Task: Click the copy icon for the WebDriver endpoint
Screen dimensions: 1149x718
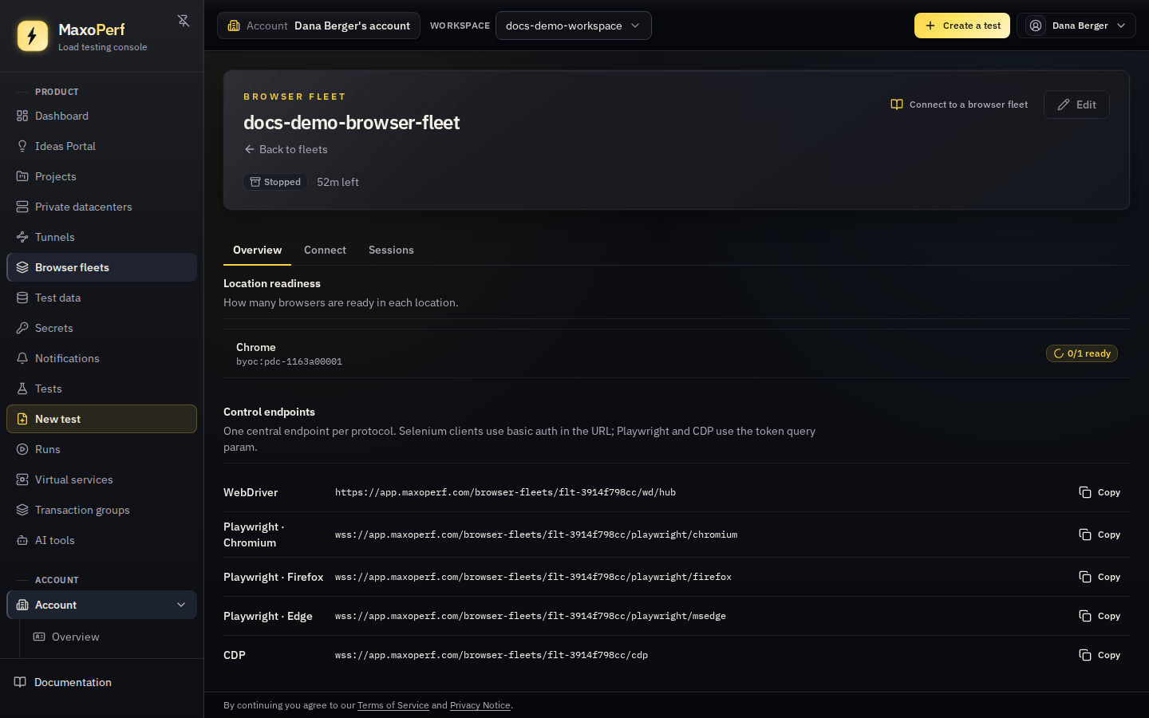Action: 1085,492
